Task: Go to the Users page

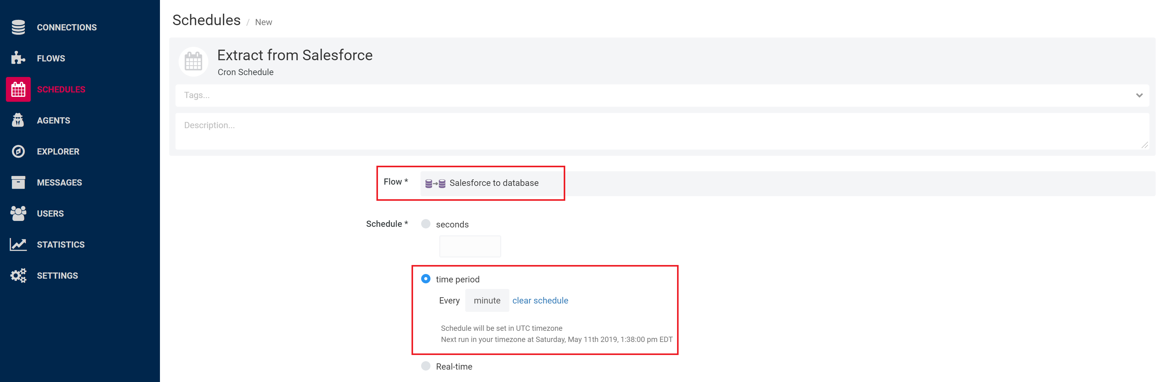Action: click(x=50, y=214)
